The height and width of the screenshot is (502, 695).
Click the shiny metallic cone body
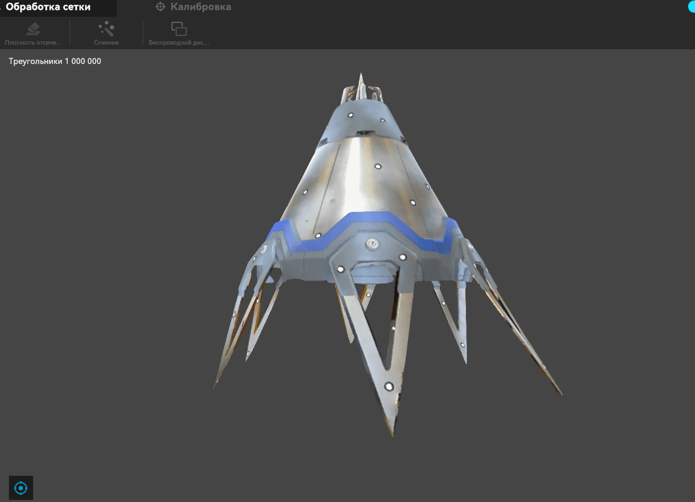tap(357, 178)
